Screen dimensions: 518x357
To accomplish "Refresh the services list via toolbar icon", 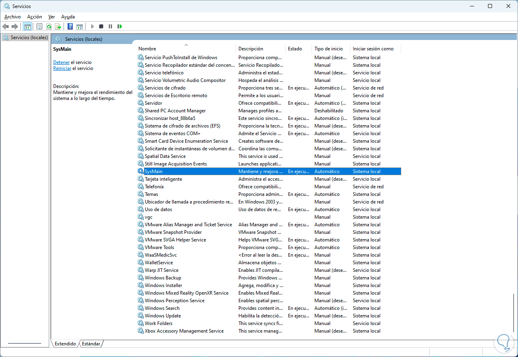I will tap(49, 26).
